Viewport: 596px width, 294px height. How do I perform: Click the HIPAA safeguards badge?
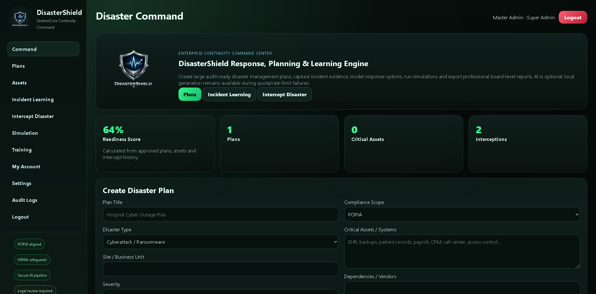[x=32, y=260]
